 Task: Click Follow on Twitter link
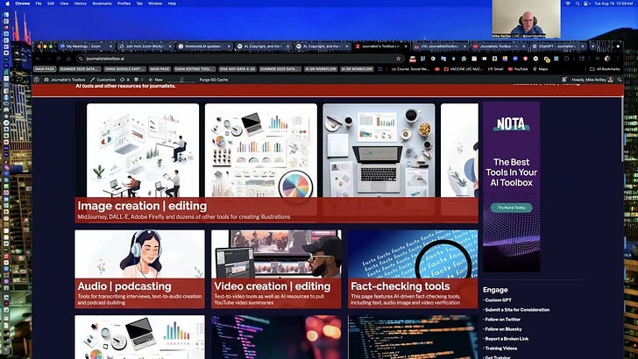pos(502,319)
